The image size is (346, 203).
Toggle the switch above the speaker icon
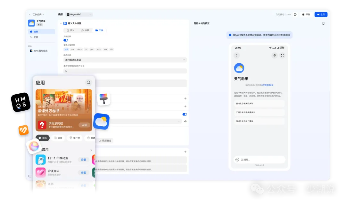[x=185, y=114]
